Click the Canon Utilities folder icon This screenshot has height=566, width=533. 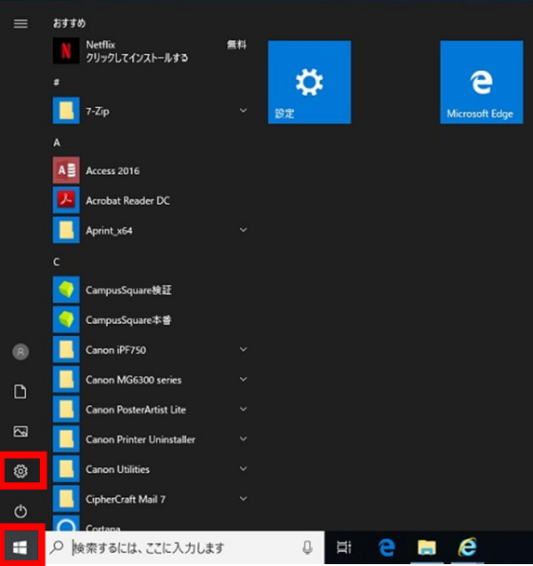click(66, 469)
